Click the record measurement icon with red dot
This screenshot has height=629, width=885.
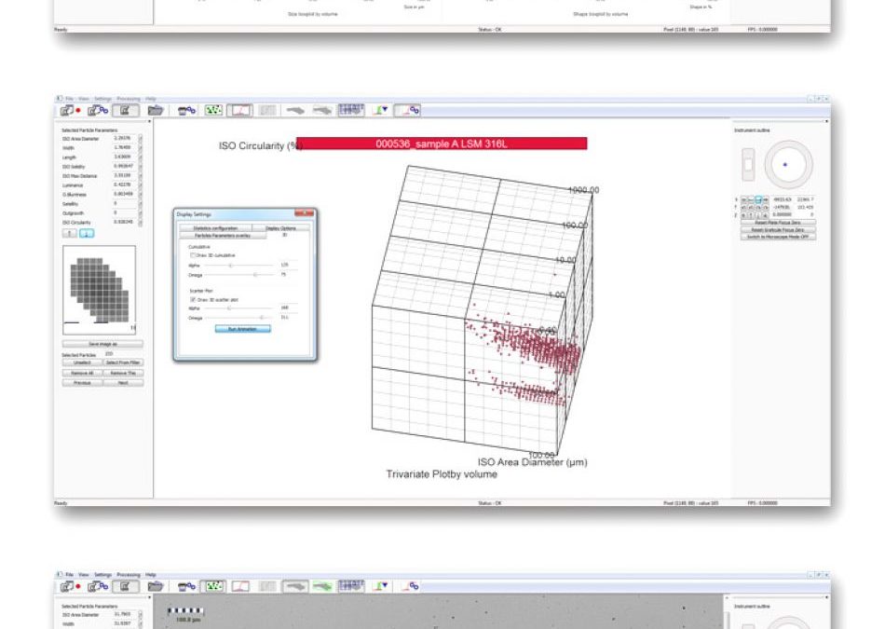71,111
